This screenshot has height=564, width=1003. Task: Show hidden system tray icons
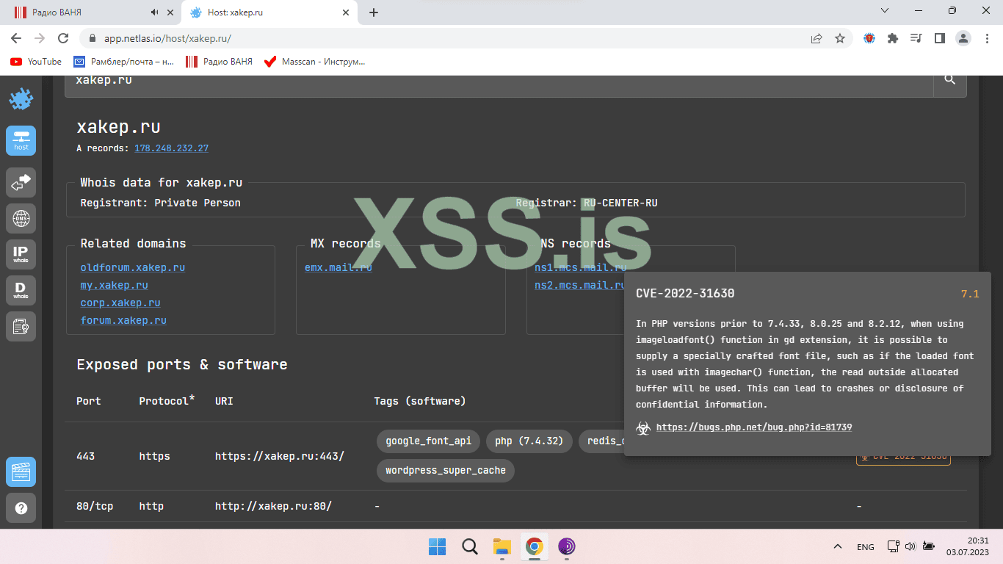tap(837, 546)
